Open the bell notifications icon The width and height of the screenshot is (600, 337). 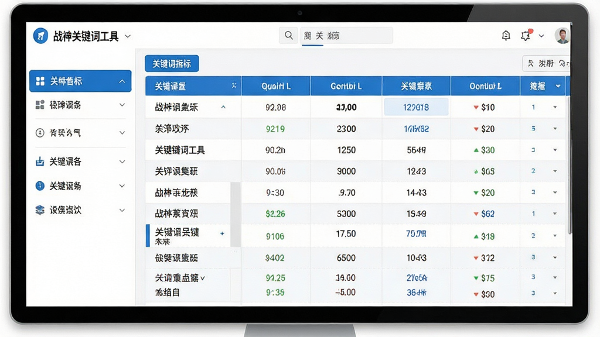click(x=506, y=36)
